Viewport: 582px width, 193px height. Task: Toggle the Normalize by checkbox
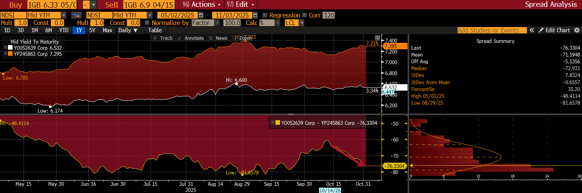148,23
